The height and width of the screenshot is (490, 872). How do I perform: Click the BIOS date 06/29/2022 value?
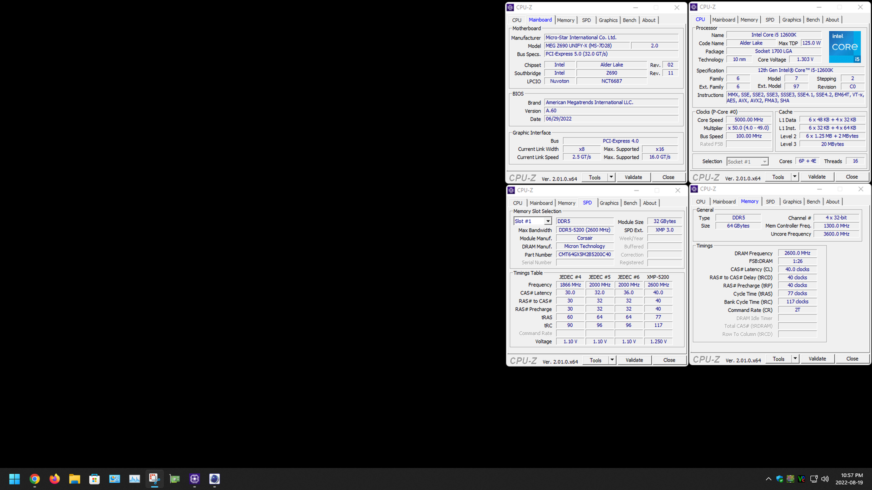point(611,118)
